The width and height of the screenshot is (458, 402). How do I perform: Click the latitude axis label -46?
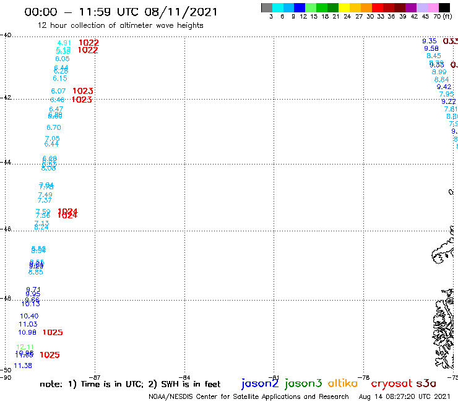click(6, 229)
